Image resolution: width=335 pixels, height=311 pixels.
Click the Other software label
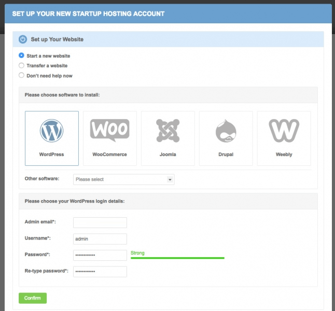coord(42,179)
